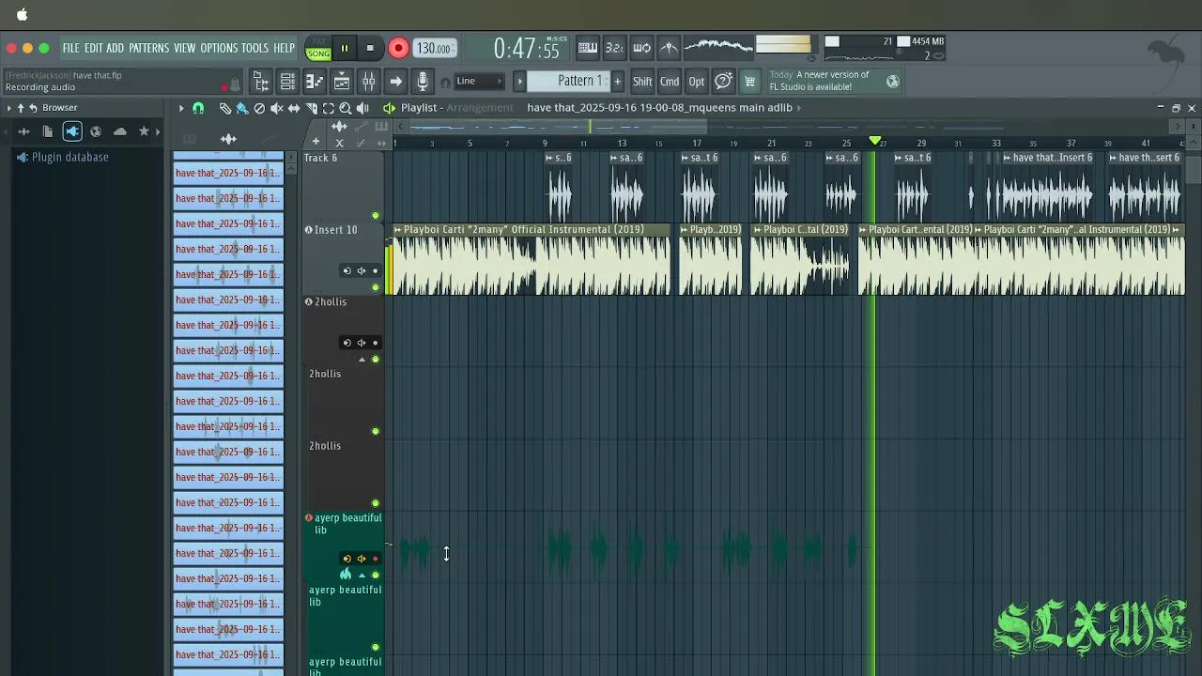Add new pattern with plus button
The image size is (1202, 676).
tap(617, 82)
